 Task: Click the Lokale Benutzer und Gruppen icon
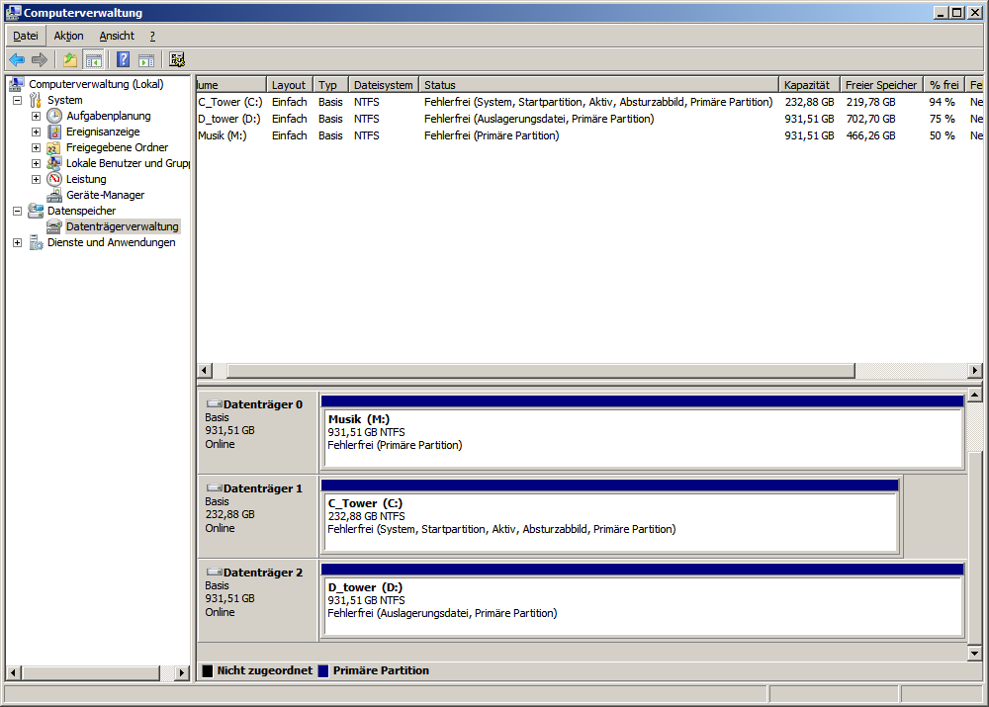point(54,163)
